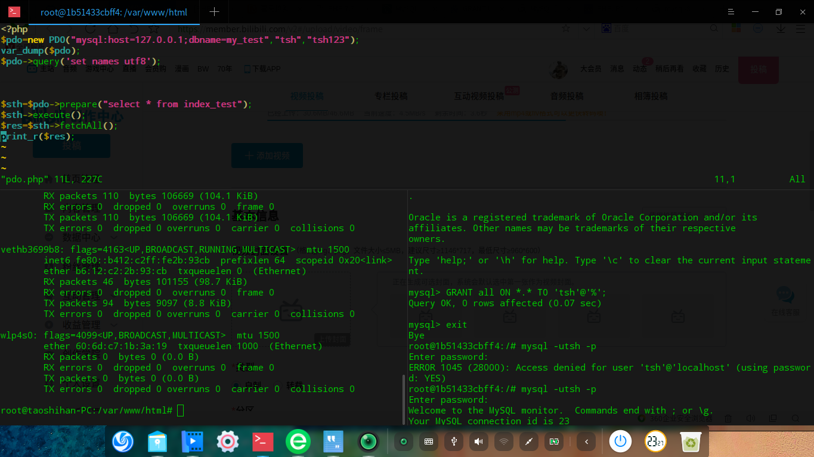Click the terminal app icon in title bar

(14, 12)
